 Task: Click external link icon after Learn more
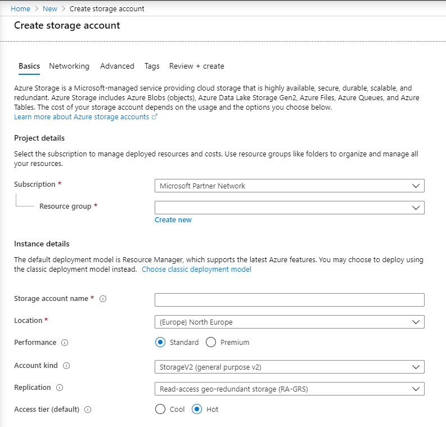[155, 116]
